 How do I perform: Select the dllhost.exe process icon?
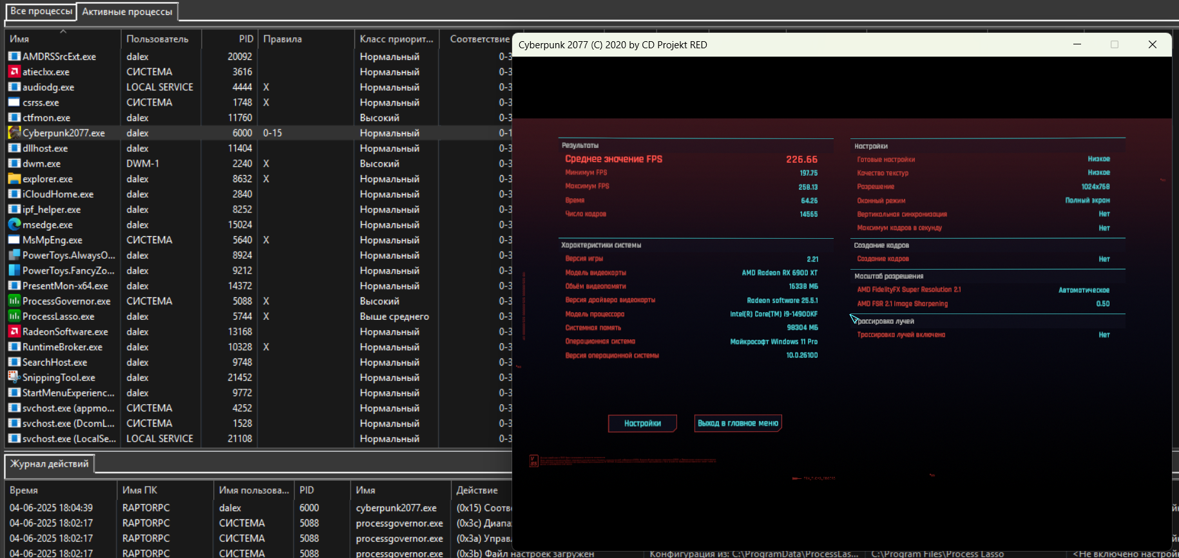click(14, 148)
